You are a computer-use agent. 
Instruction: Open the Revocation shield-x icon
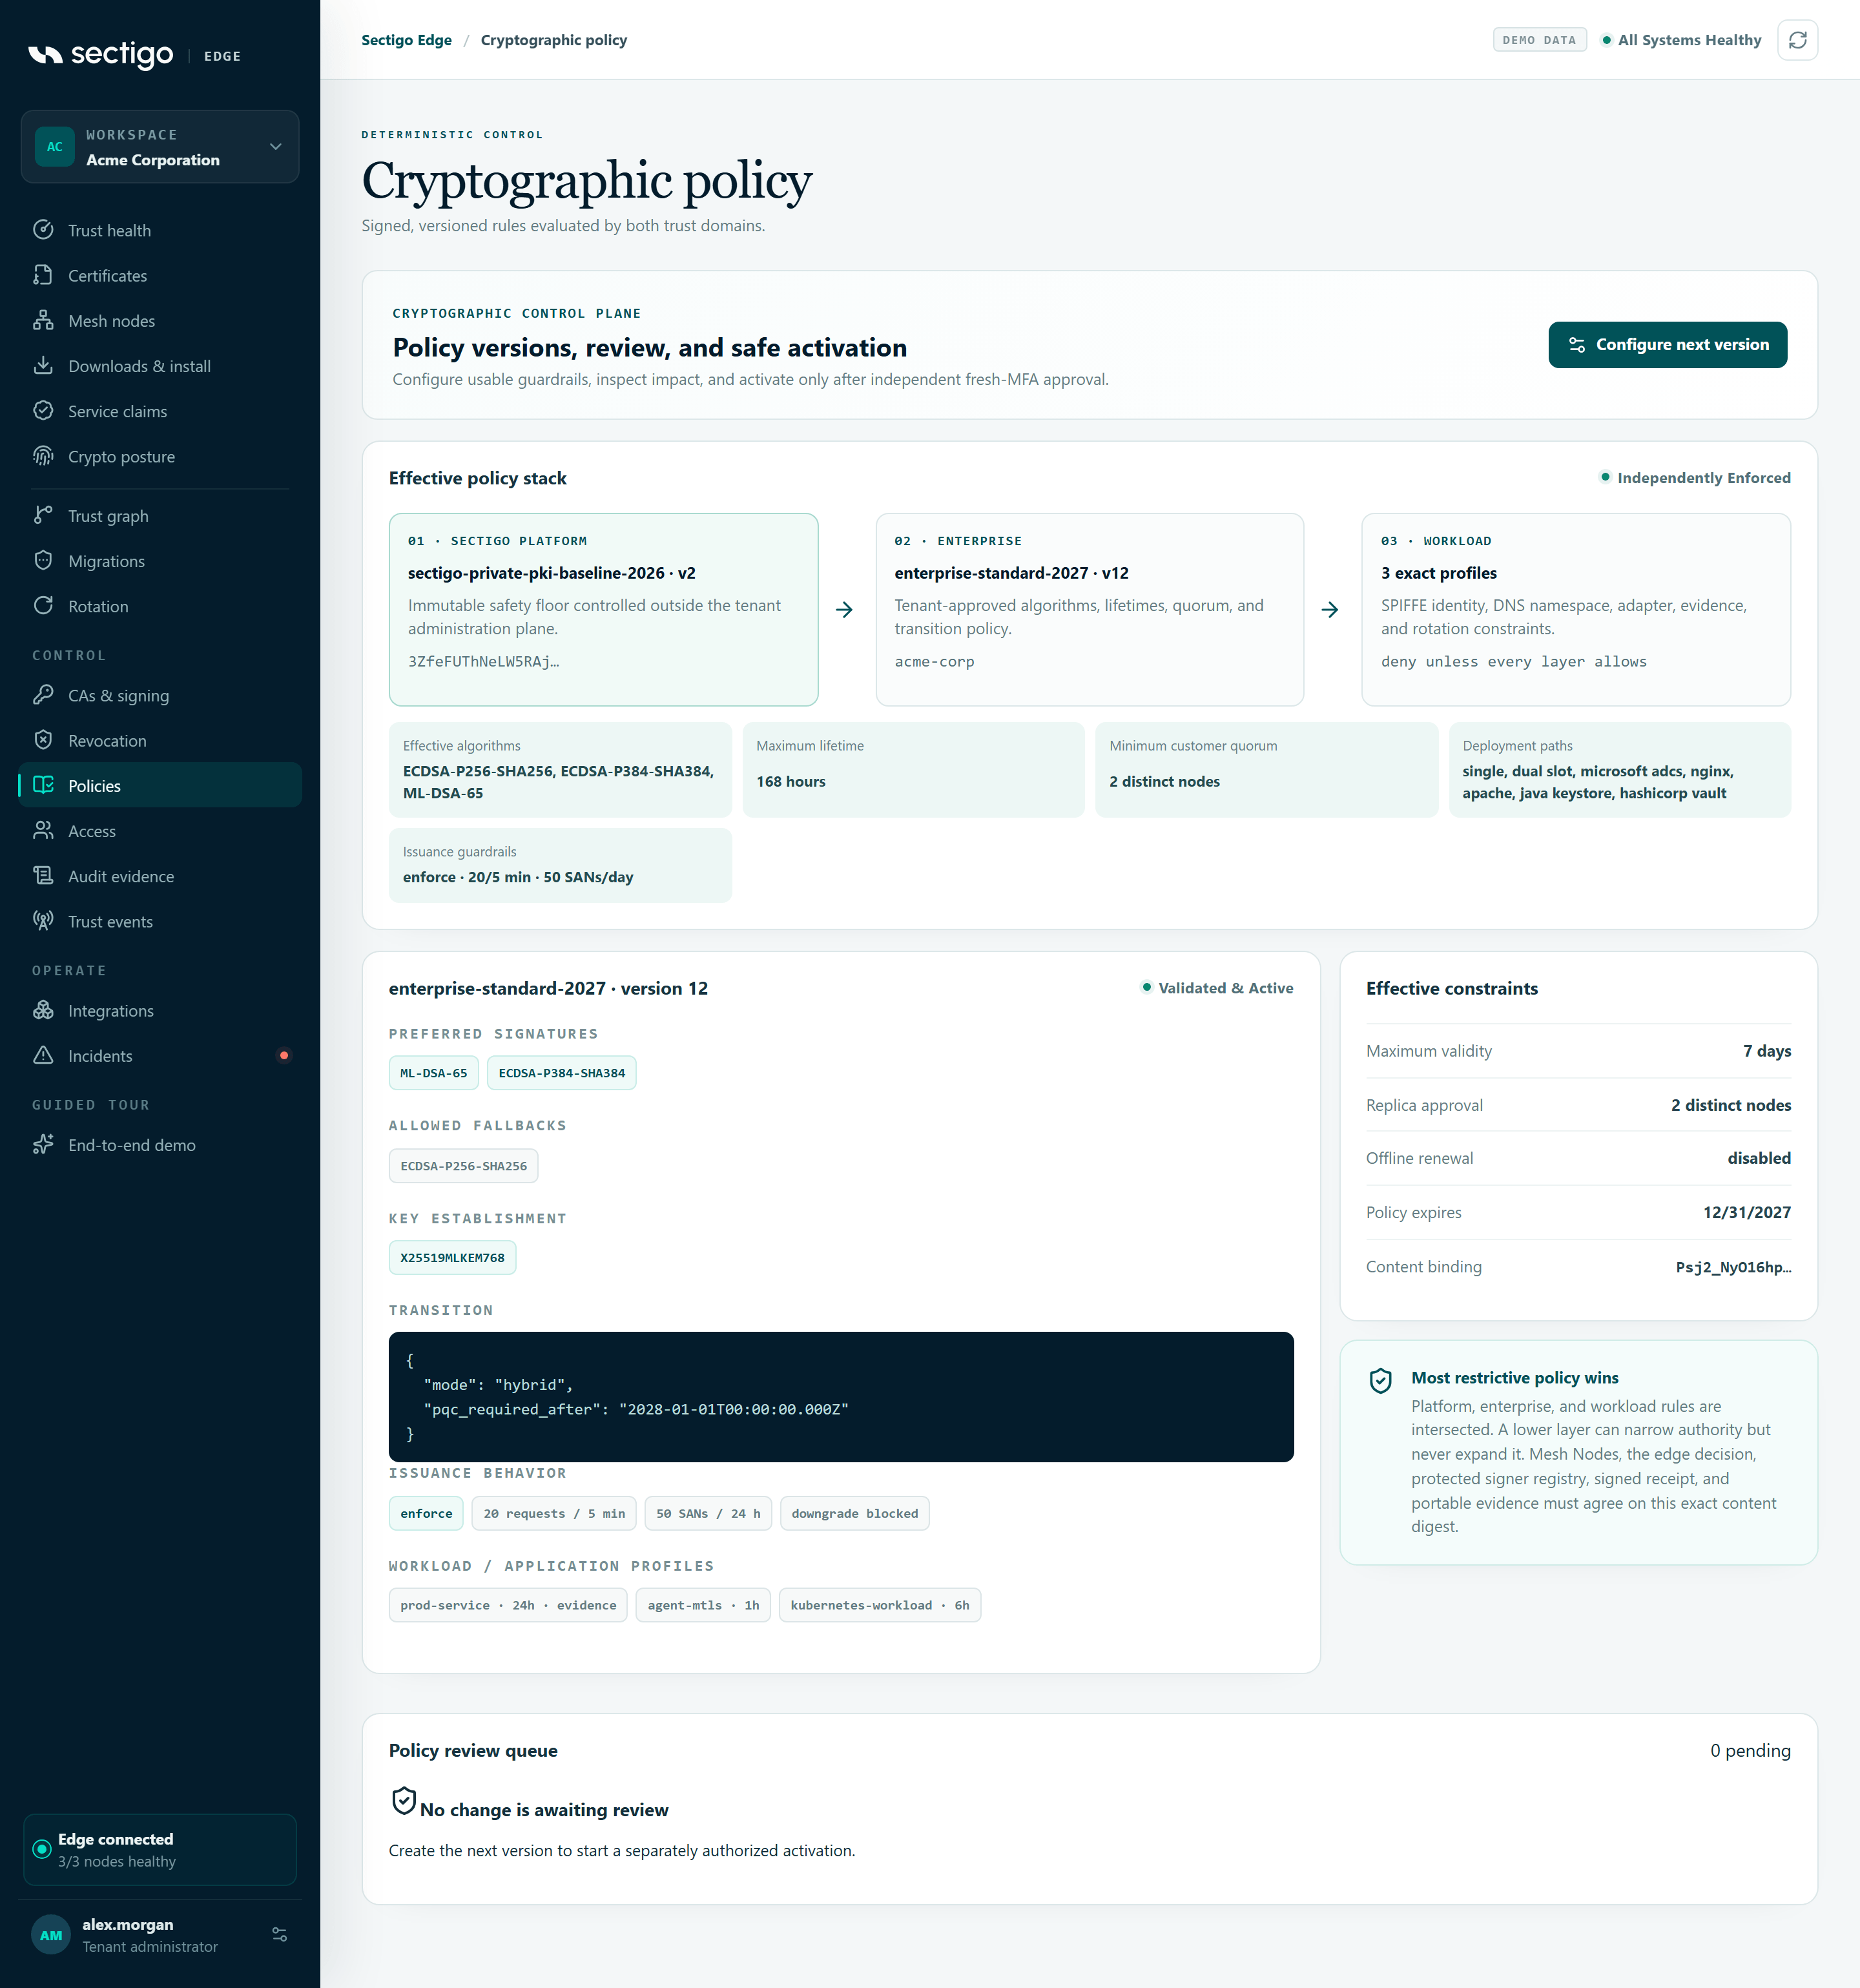click(x=43, y=740)
